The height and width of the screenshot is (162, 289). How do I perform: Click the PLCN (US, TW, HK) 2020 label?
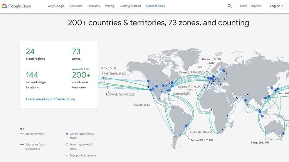pyautogui.click(x=120, y=94)
